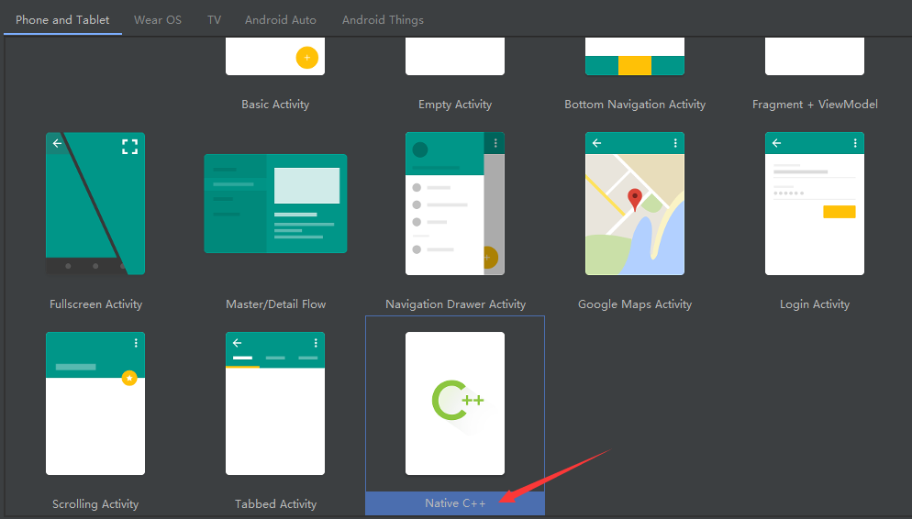912x519 pixels.
Task: Click the red map pin icon
Action: [635, 199]
